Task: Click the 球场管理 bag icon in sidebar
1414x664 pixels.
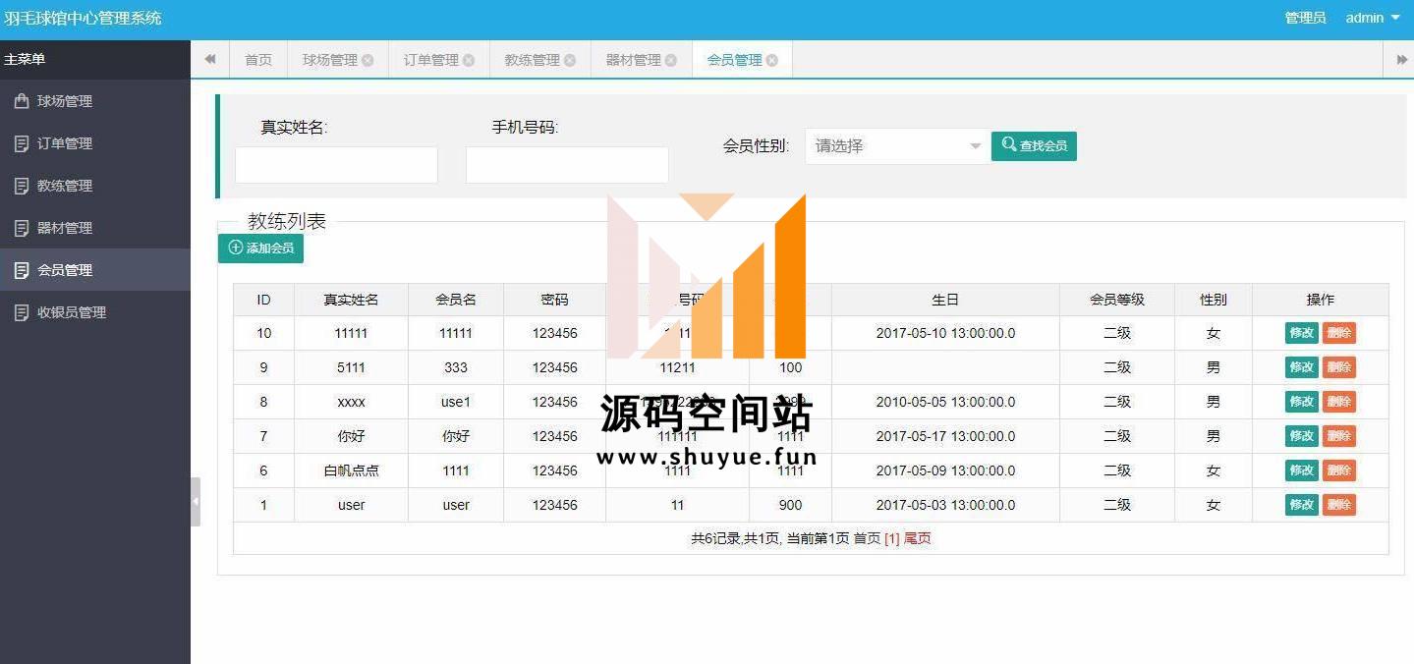Action: (x=21, y=101)
